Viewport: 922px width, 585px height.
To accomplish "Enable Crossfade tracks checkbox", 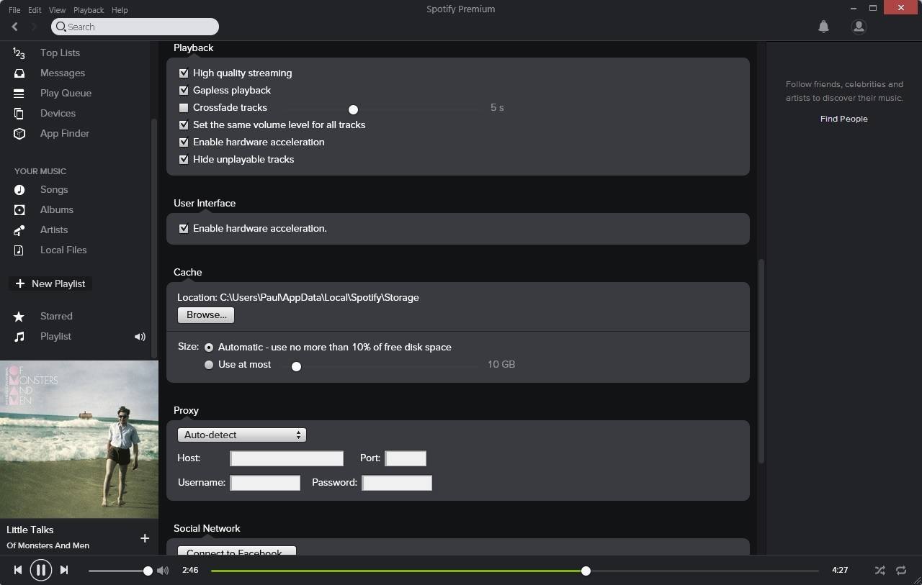I will tap(184, 108).
